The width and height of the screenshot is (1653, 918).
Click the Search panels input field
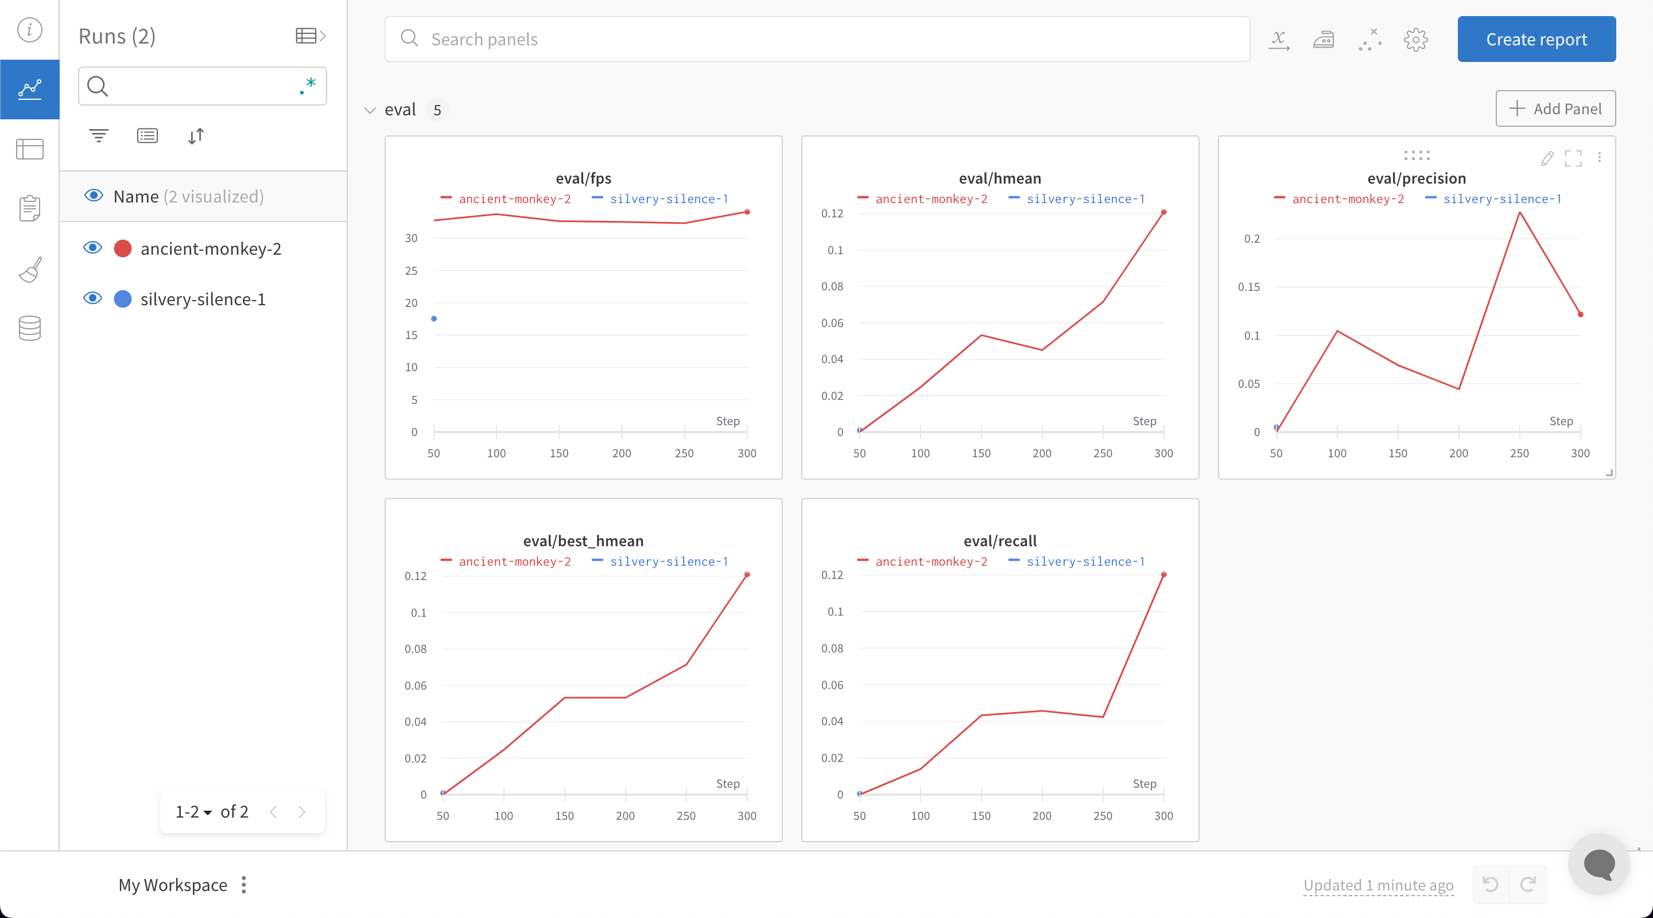706,38
